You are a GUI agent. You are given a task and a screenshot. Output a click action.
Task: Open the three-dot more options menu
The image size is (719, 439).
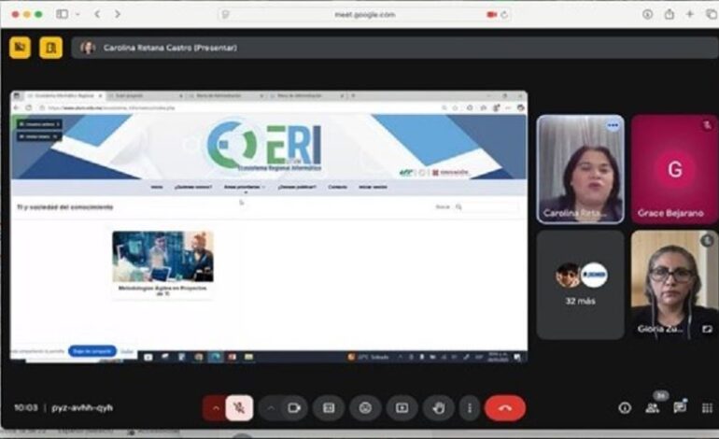coord(470,407)
